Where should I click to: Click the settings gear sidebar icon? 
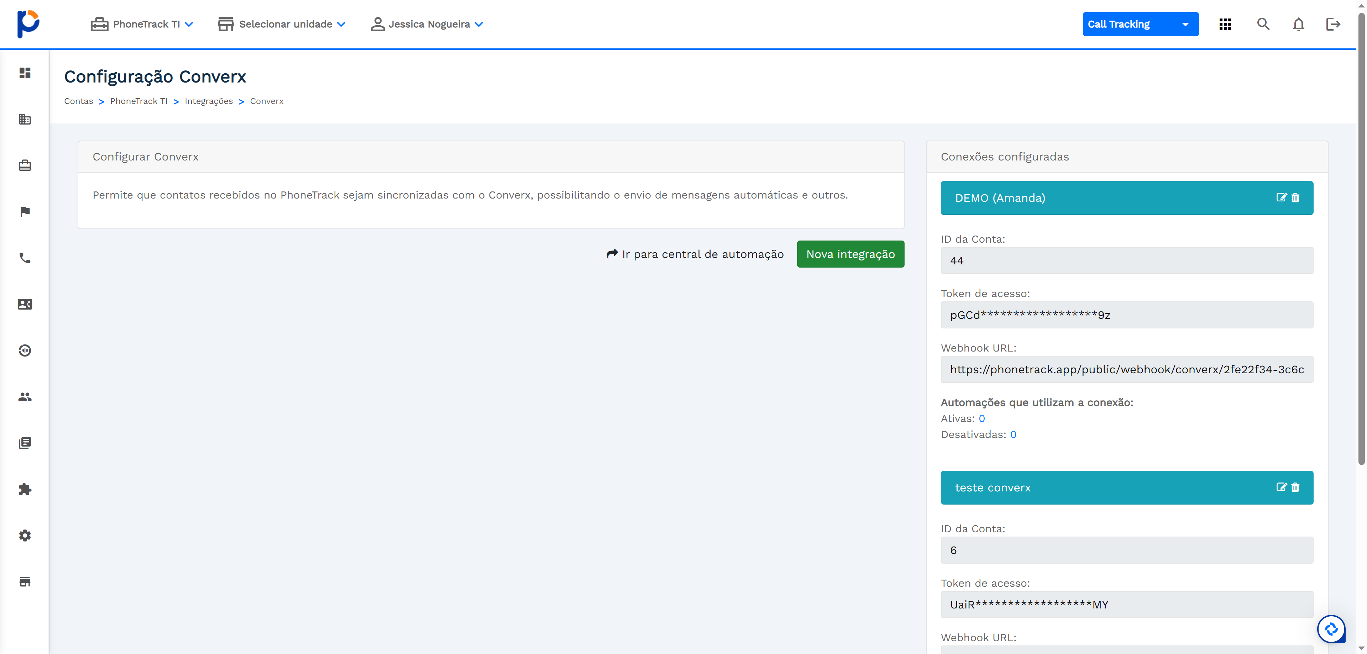pos(25,535)
